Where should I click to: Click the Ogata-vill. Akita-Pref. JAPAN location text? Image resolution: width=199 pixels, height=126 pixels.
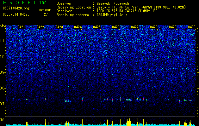point(141,7)
